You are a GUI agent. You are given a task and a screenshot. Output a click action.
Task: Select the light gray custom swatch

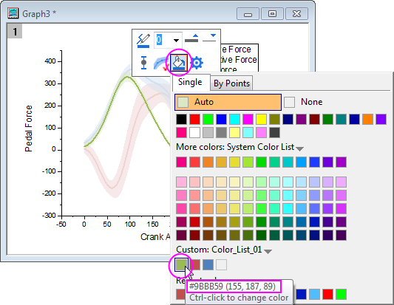pyautogui.click(x=221, y=265)
